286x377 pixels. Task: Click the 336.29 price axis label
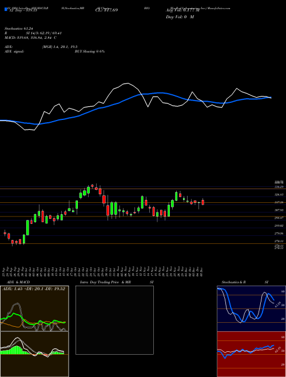pyautogui.click(x=279, y=187)
